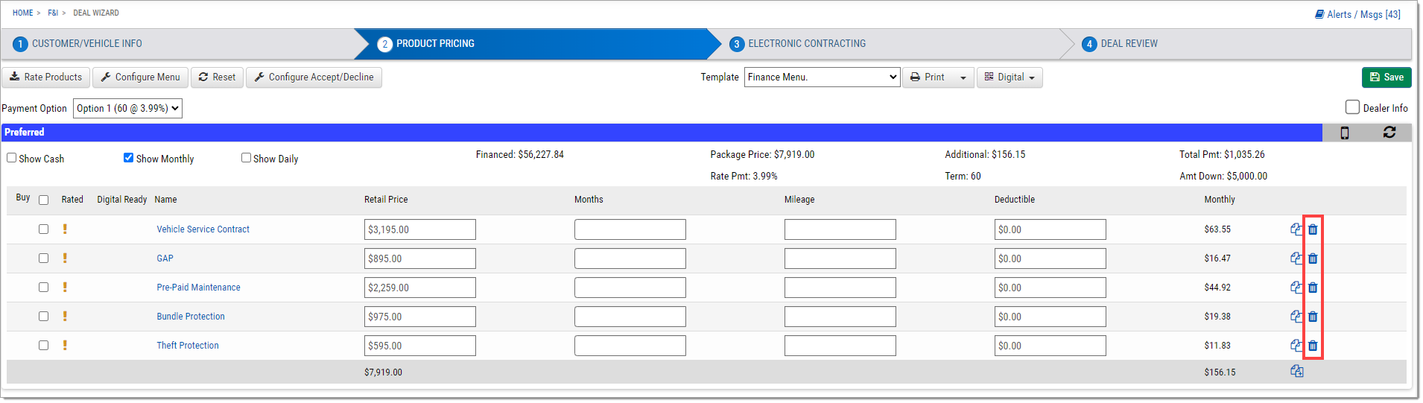The height and width of the screenshot is (403, 1423).
Task: Click the GAP retail price field
Action: (420, 258)
